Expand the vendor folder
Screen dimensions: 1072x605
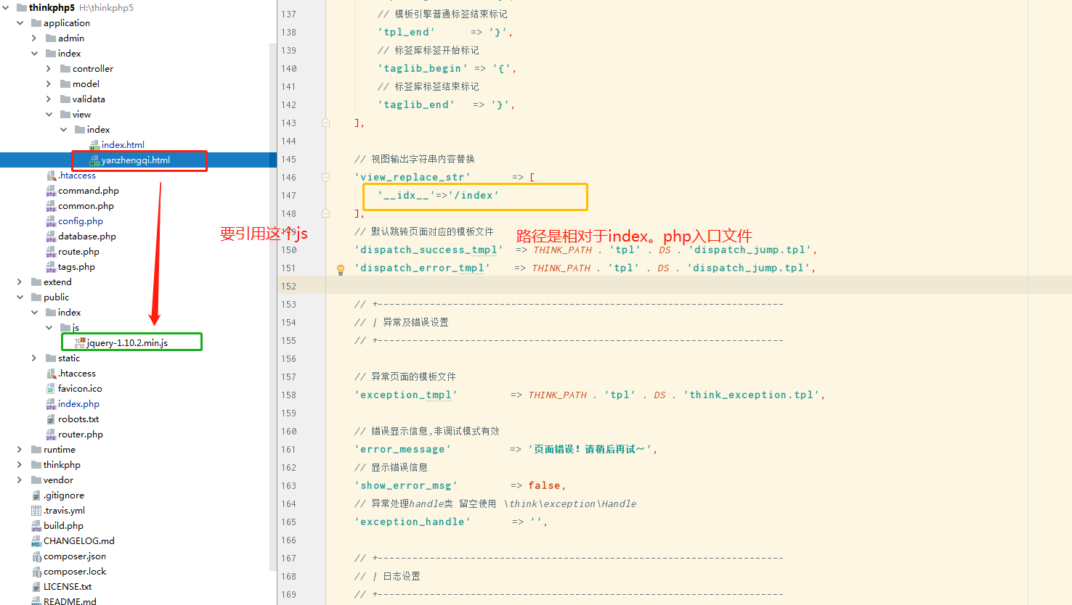tap(20, 480)
